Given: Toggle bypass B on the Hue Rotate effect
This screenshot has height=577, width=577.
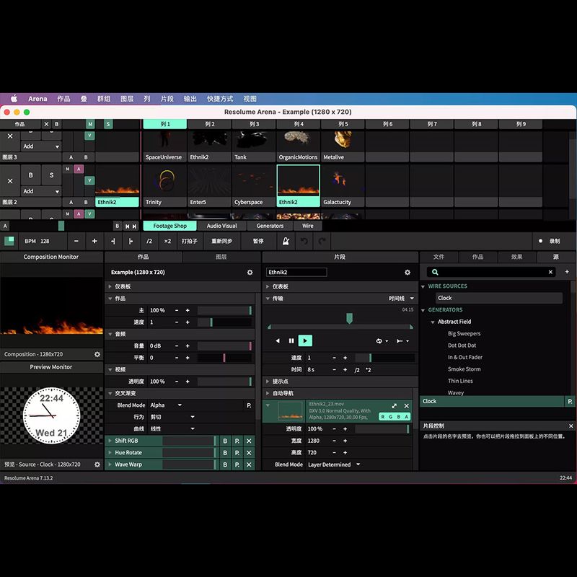Looking at the screenshot, I should click(225, 453).
